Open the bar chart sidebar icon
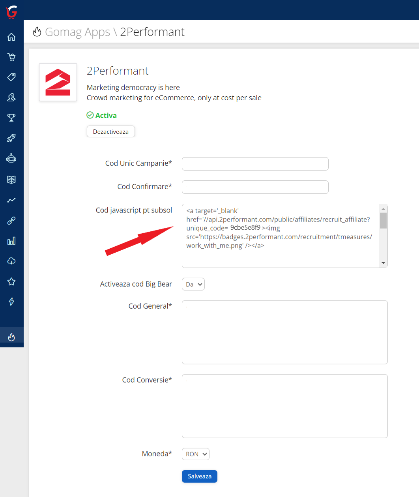 (11, 241)
